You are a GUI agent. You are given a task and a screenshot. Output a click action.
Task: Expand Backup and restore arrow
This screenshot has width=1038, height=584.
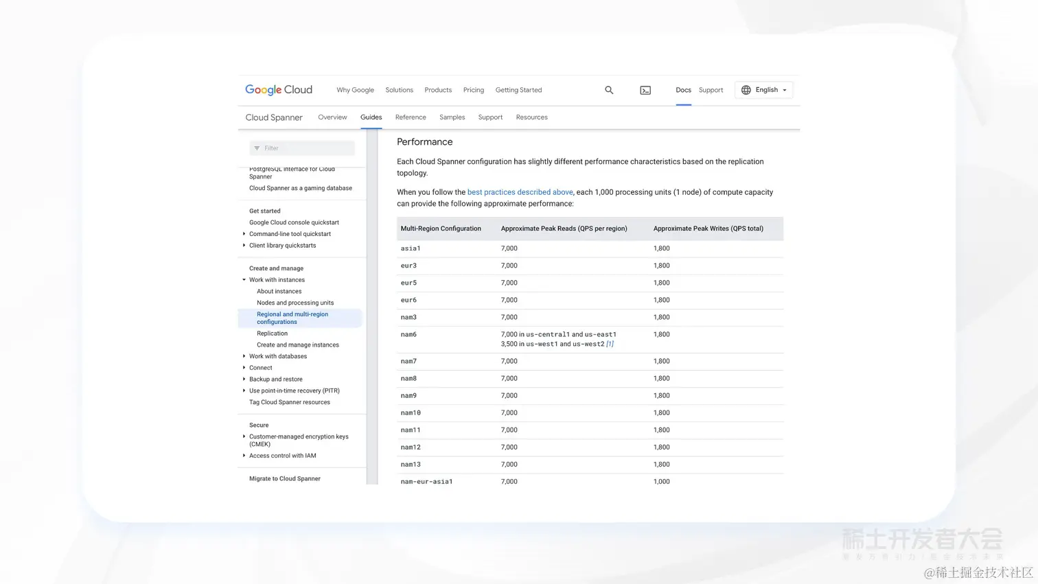[244, 379]
